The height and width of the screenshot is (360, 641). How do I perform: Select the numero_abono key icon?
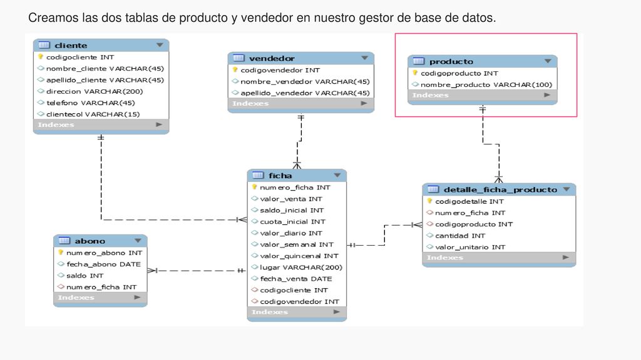click(61, 252)
